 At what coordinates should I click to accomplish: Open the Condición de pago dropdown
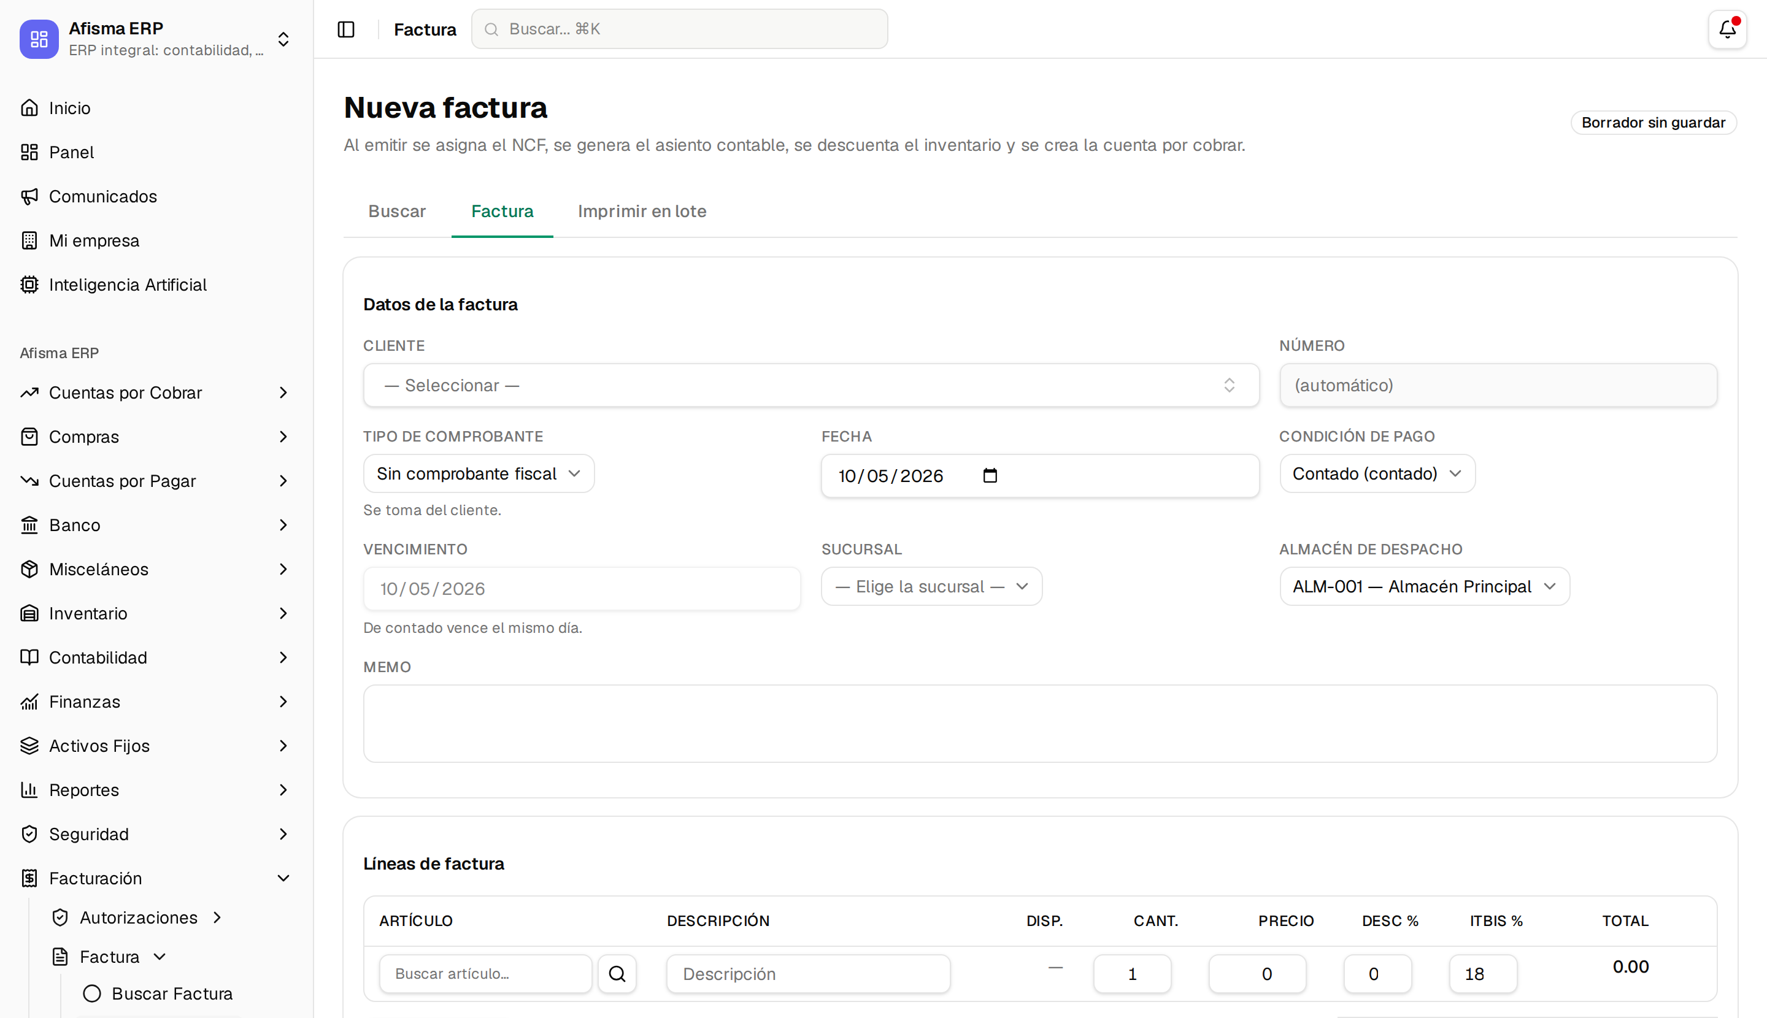pos(1377,473)
